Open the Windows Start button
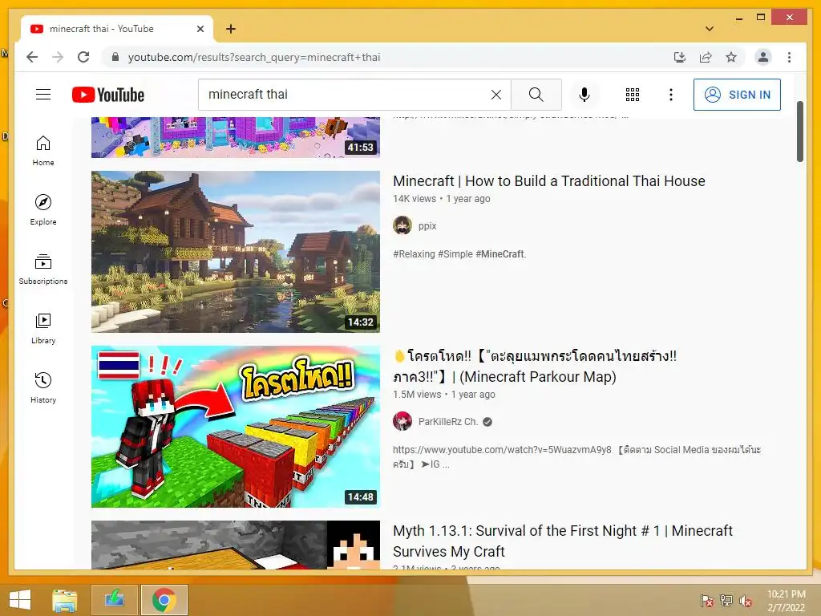Viewport: 821px width, 616px height. pos(20,600)
